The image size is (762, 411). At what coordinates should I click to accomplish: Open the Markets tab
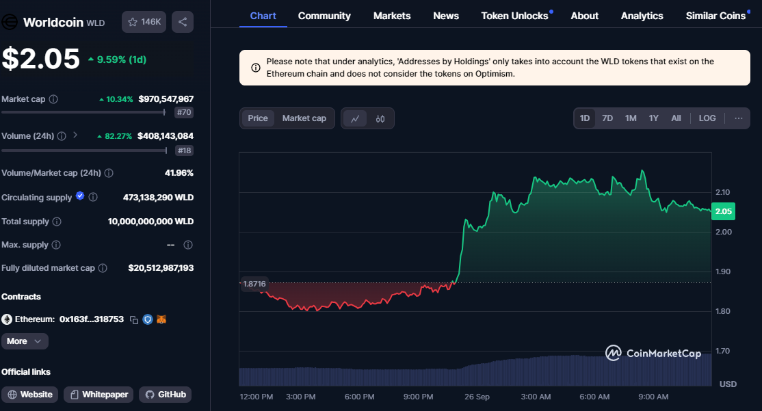pos(392,16)
